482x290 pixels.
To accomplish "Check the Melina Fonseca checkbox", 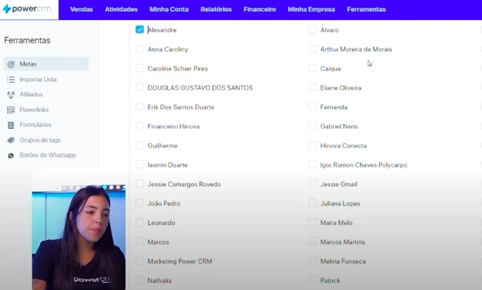I will pos(312,261).
